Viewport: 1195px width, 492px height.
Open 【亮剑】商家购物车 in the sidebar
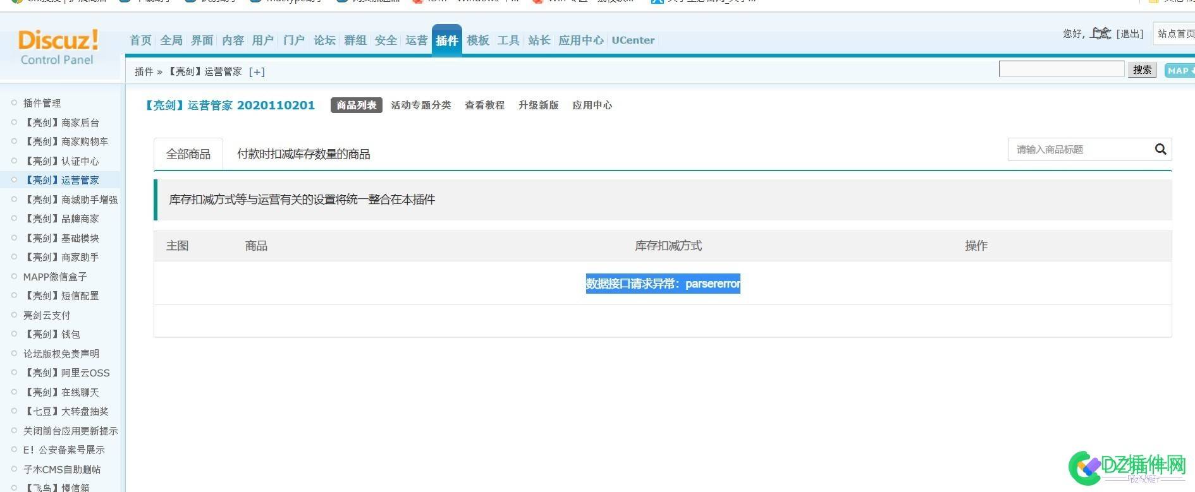tap(66, 141)
